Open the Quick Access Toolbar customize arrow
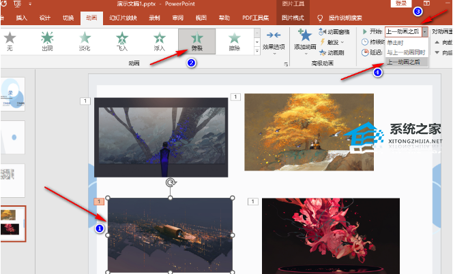453x274 pixels. tap(30, 4)
